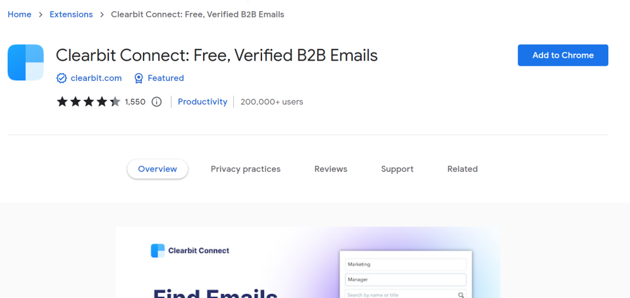Click the breadcrumb chevron after Home
Viewport: 630px width, 298px height.
[x=41, y=15]
